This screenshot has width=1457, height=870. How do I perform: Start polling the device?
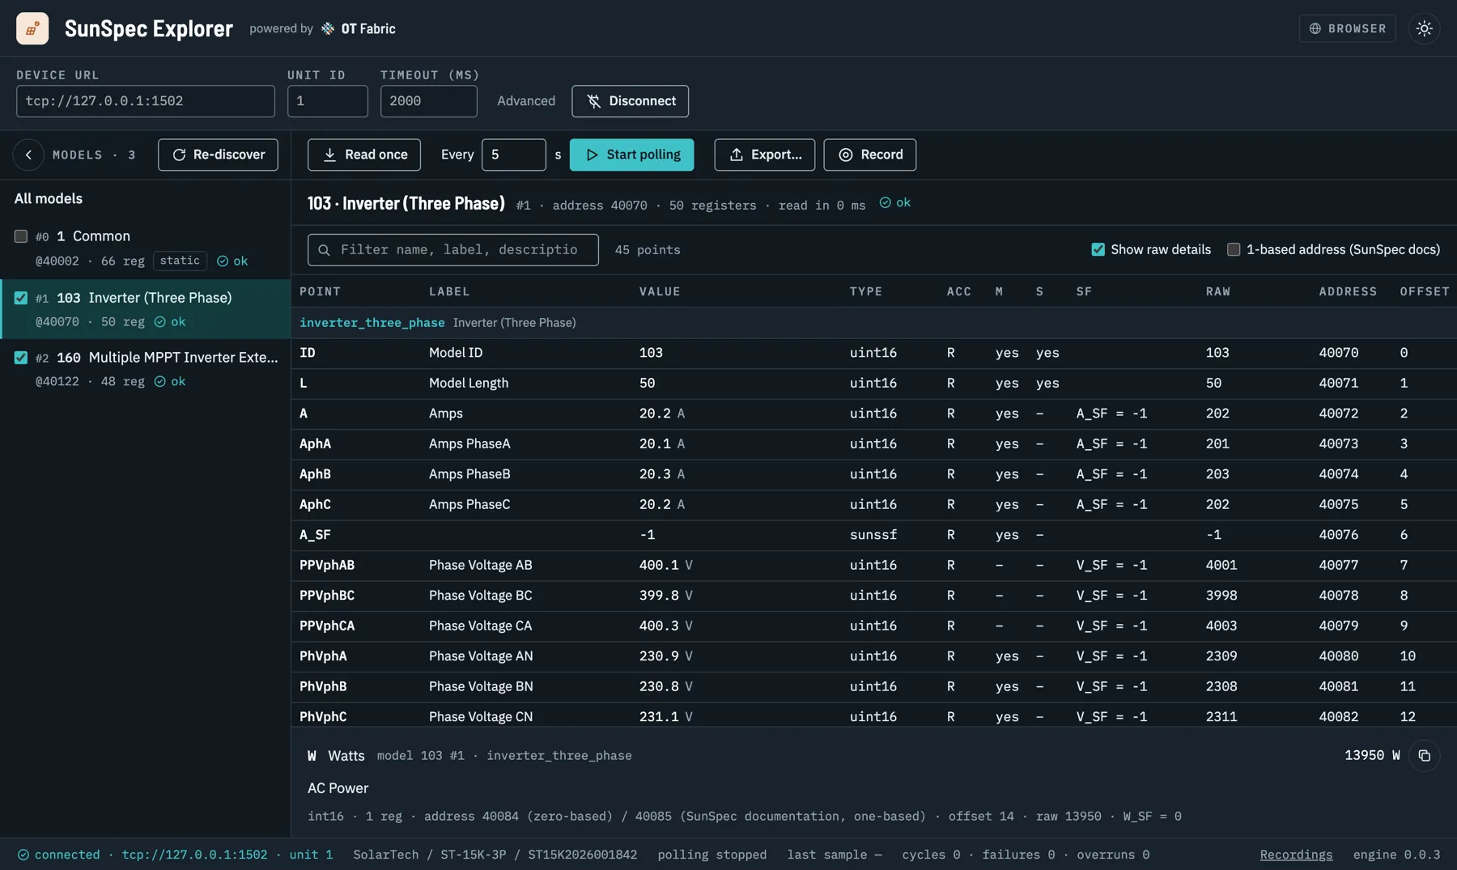631,155
